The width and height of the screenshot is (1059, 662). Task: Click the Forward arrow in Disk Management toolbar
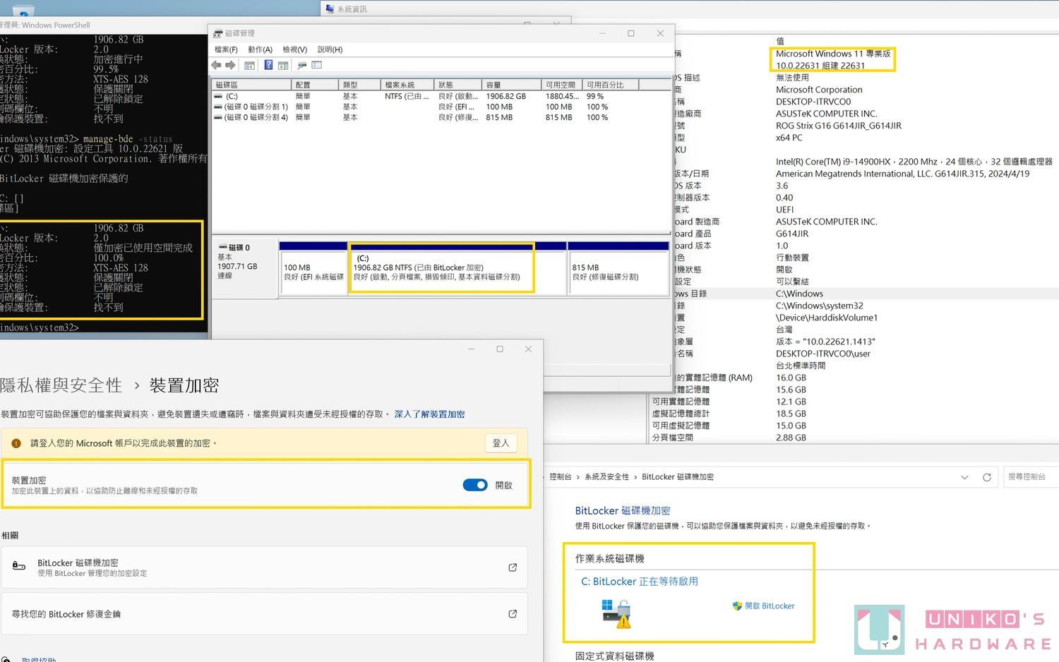(230, 65)
